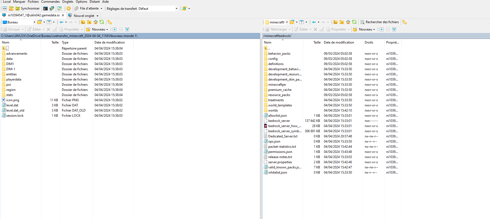
Task: Click Nouveau in the remote panel toolbar
Action: pyautogui.click(x=363, y=29)
